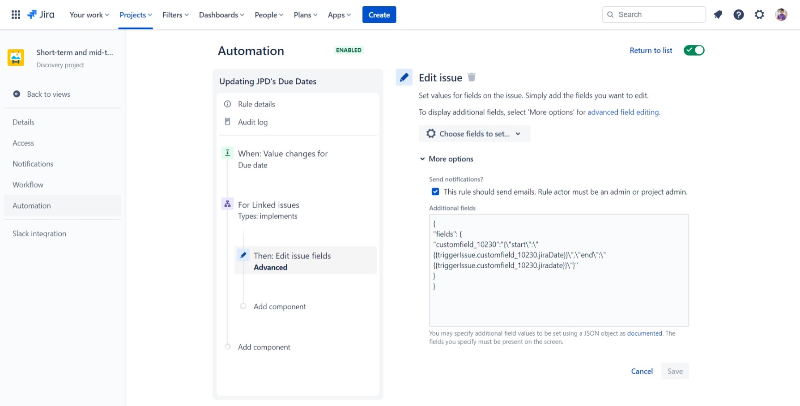Image resolution: width=800 pixels, height=406 pixels.
Task: Click inside the Additional fields JSON area
Action: tap(558, 269)
